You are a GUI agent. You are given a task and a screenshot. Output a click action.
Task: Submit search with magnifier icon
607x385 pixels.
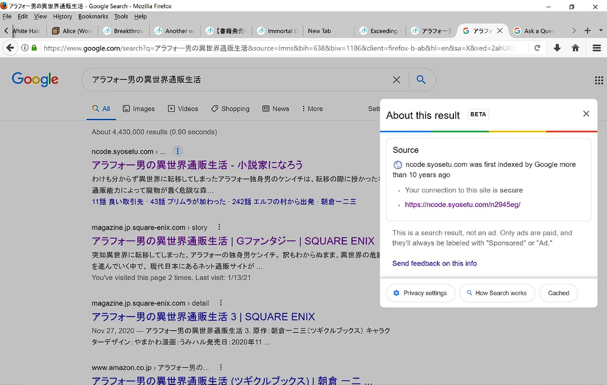pyautogui.click(x=421, y=80)
